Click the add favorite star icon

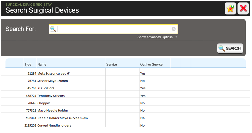point(230,9)
